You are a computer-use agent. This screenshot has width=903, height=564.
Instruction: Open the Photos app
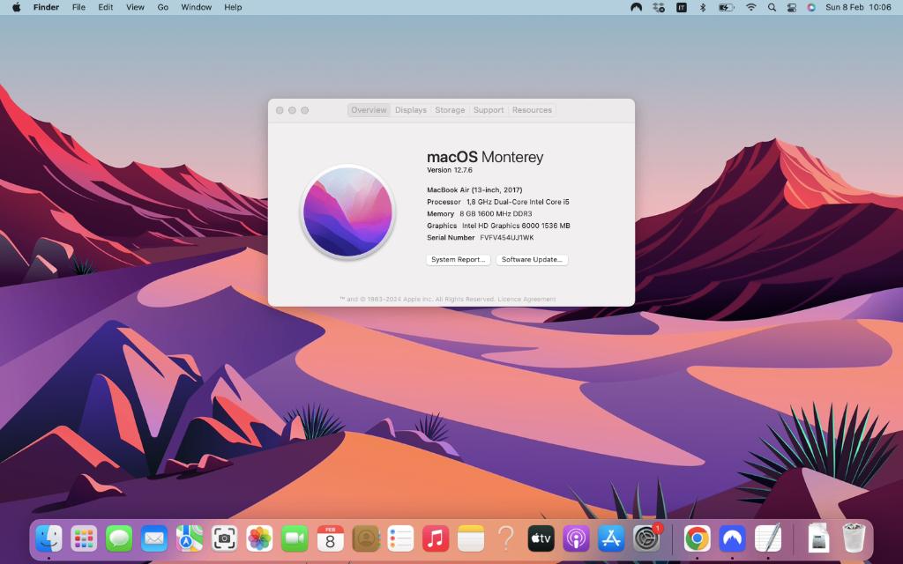(x=260, y=538)
